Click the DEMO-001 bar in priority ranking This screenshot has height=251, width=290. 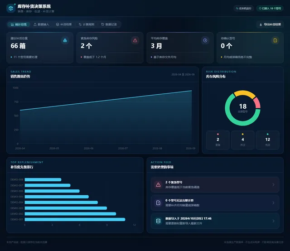[x=75, y=219]
